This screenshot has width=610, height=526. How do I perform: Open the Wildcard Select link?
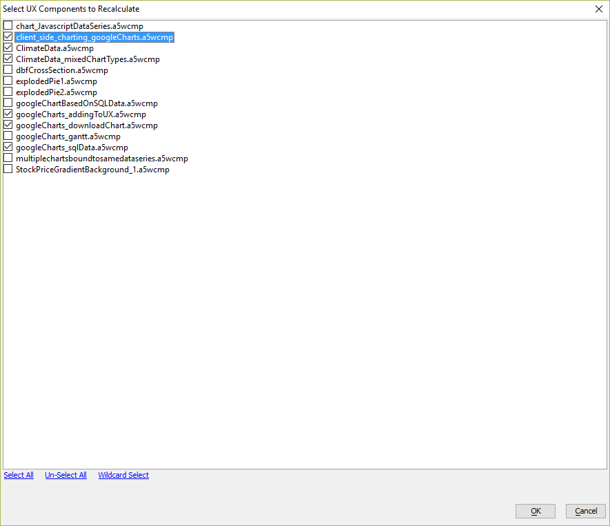click(x=123, y=475)
